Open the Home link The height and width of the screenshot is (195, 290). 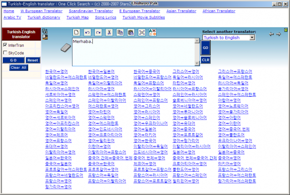pos(9,11)
